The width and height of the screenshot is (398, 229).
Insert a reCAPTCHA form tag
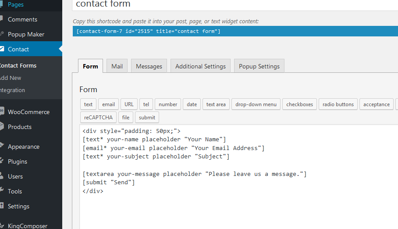point(98,118)
